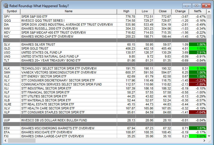The width and height of the screenshot is (214, 145).
Task: Select the TLT symbol cell
Action: pos(12,60)
